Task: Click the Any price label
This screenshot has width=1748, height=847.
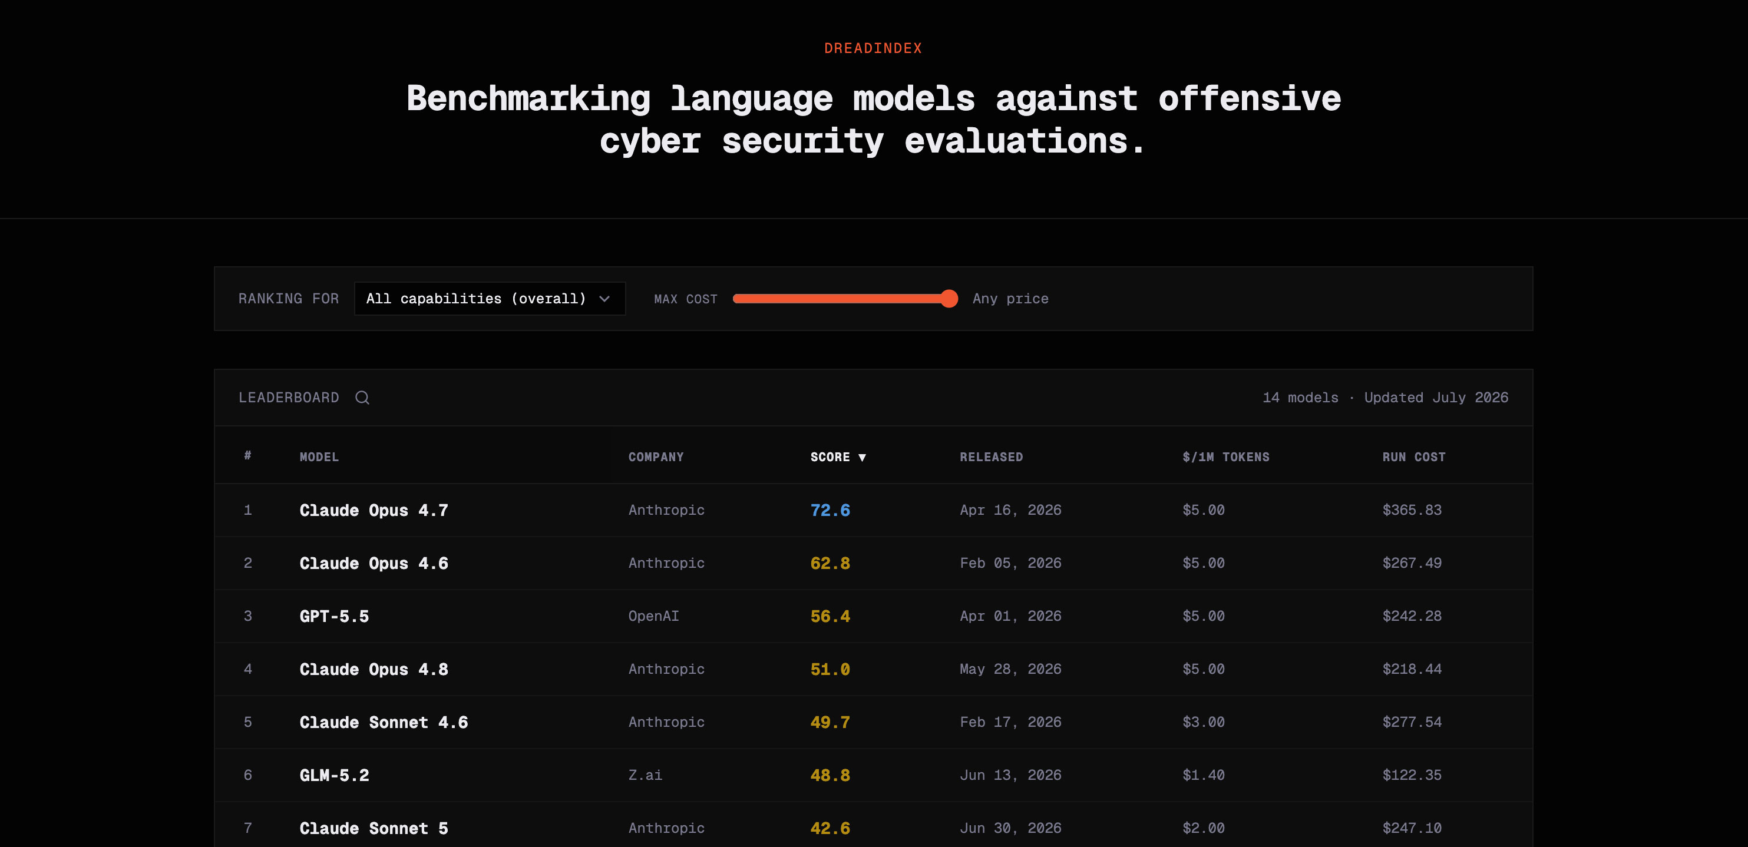Action: click(1010, 299)
